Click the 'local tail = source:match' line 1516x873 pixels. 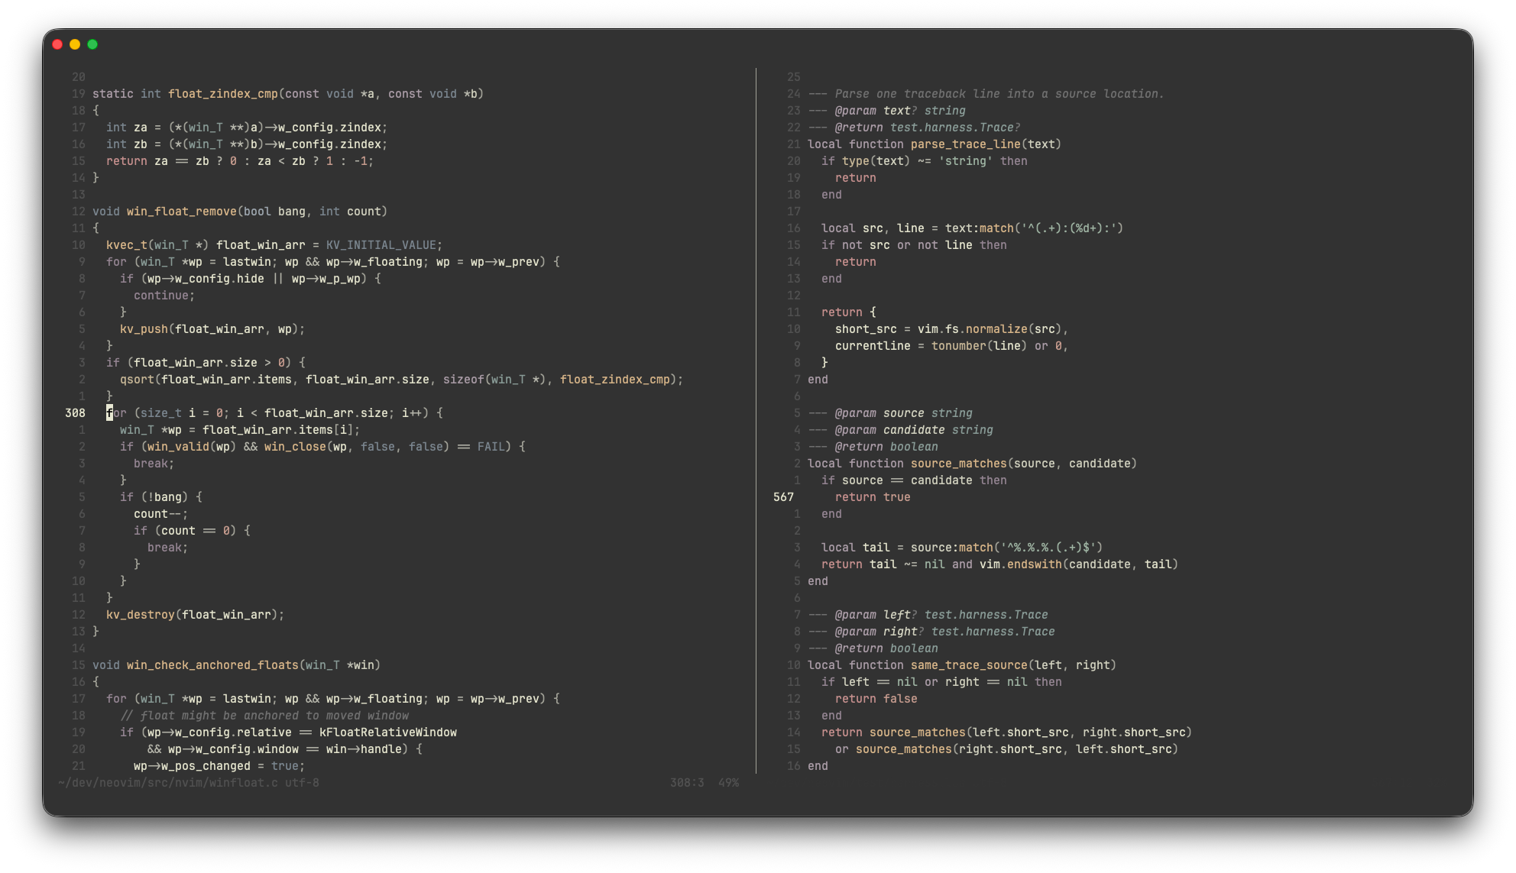(x=962, y=548)
